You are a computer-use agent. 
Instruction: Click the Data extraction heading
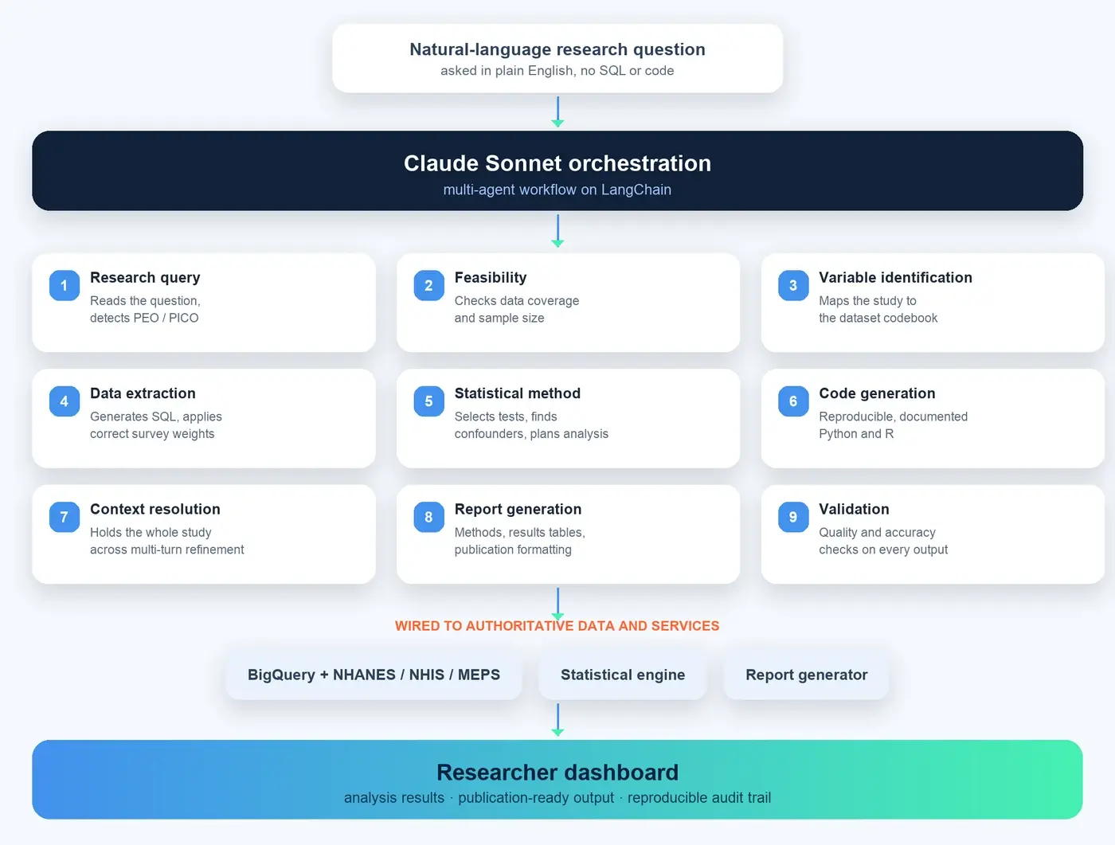pos(143,393)
